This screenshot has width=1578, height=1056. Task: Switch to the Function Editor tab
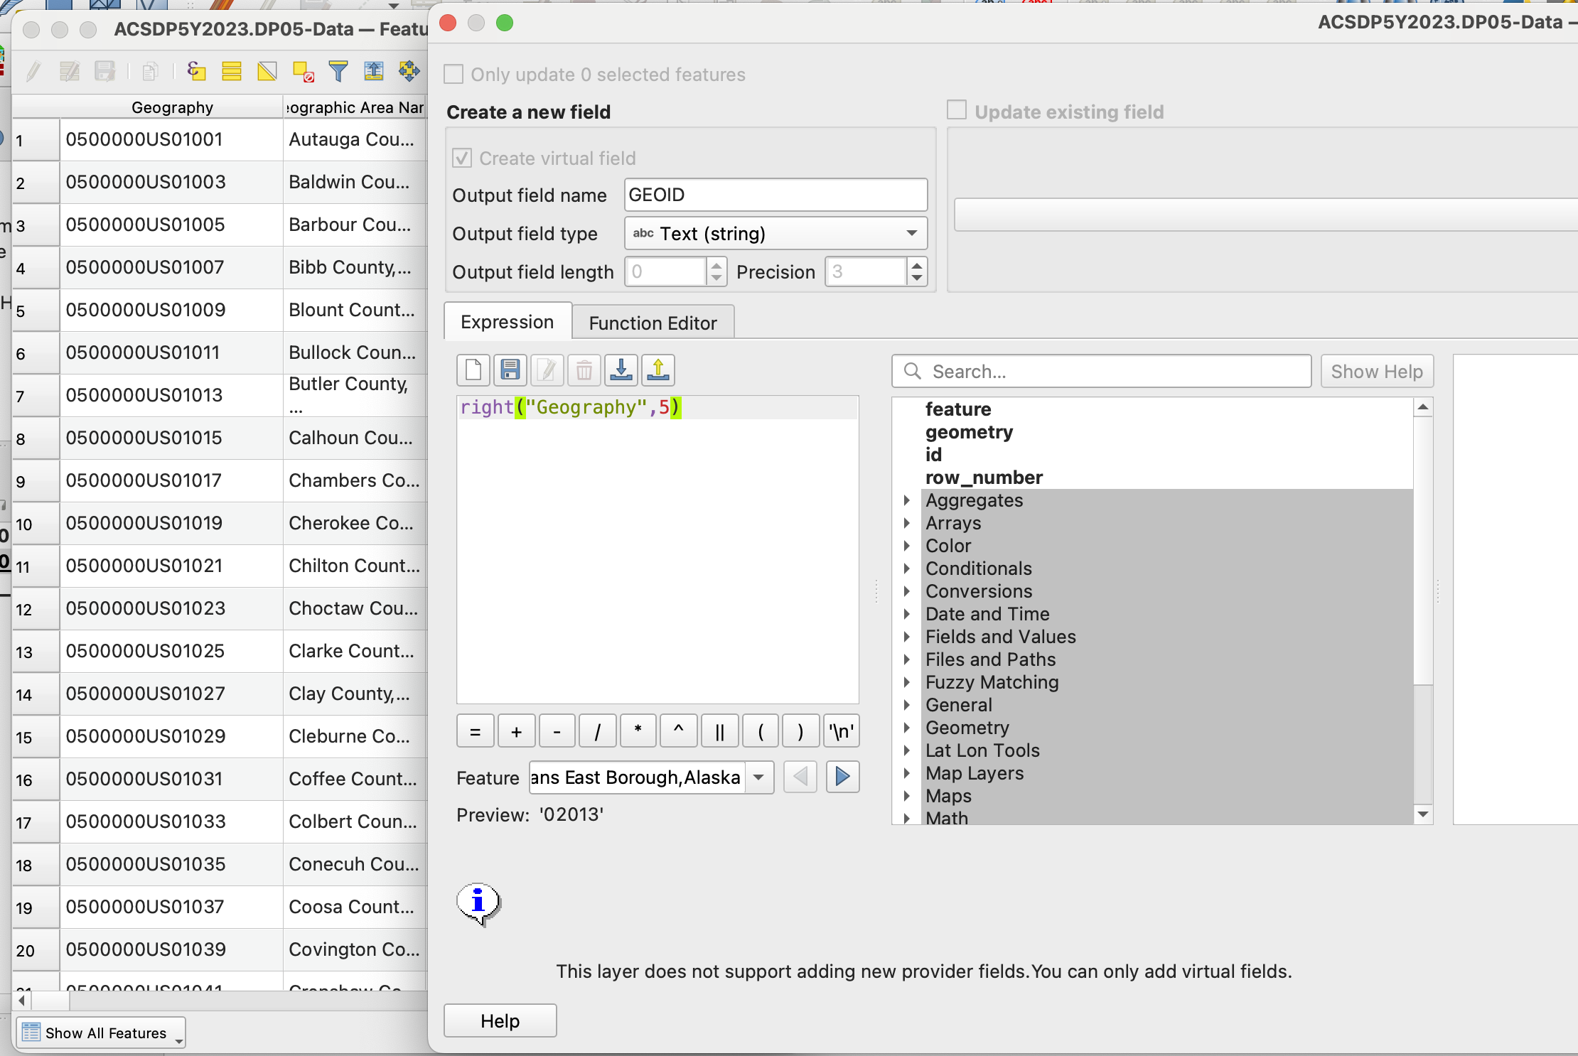[x=653, y=323]
